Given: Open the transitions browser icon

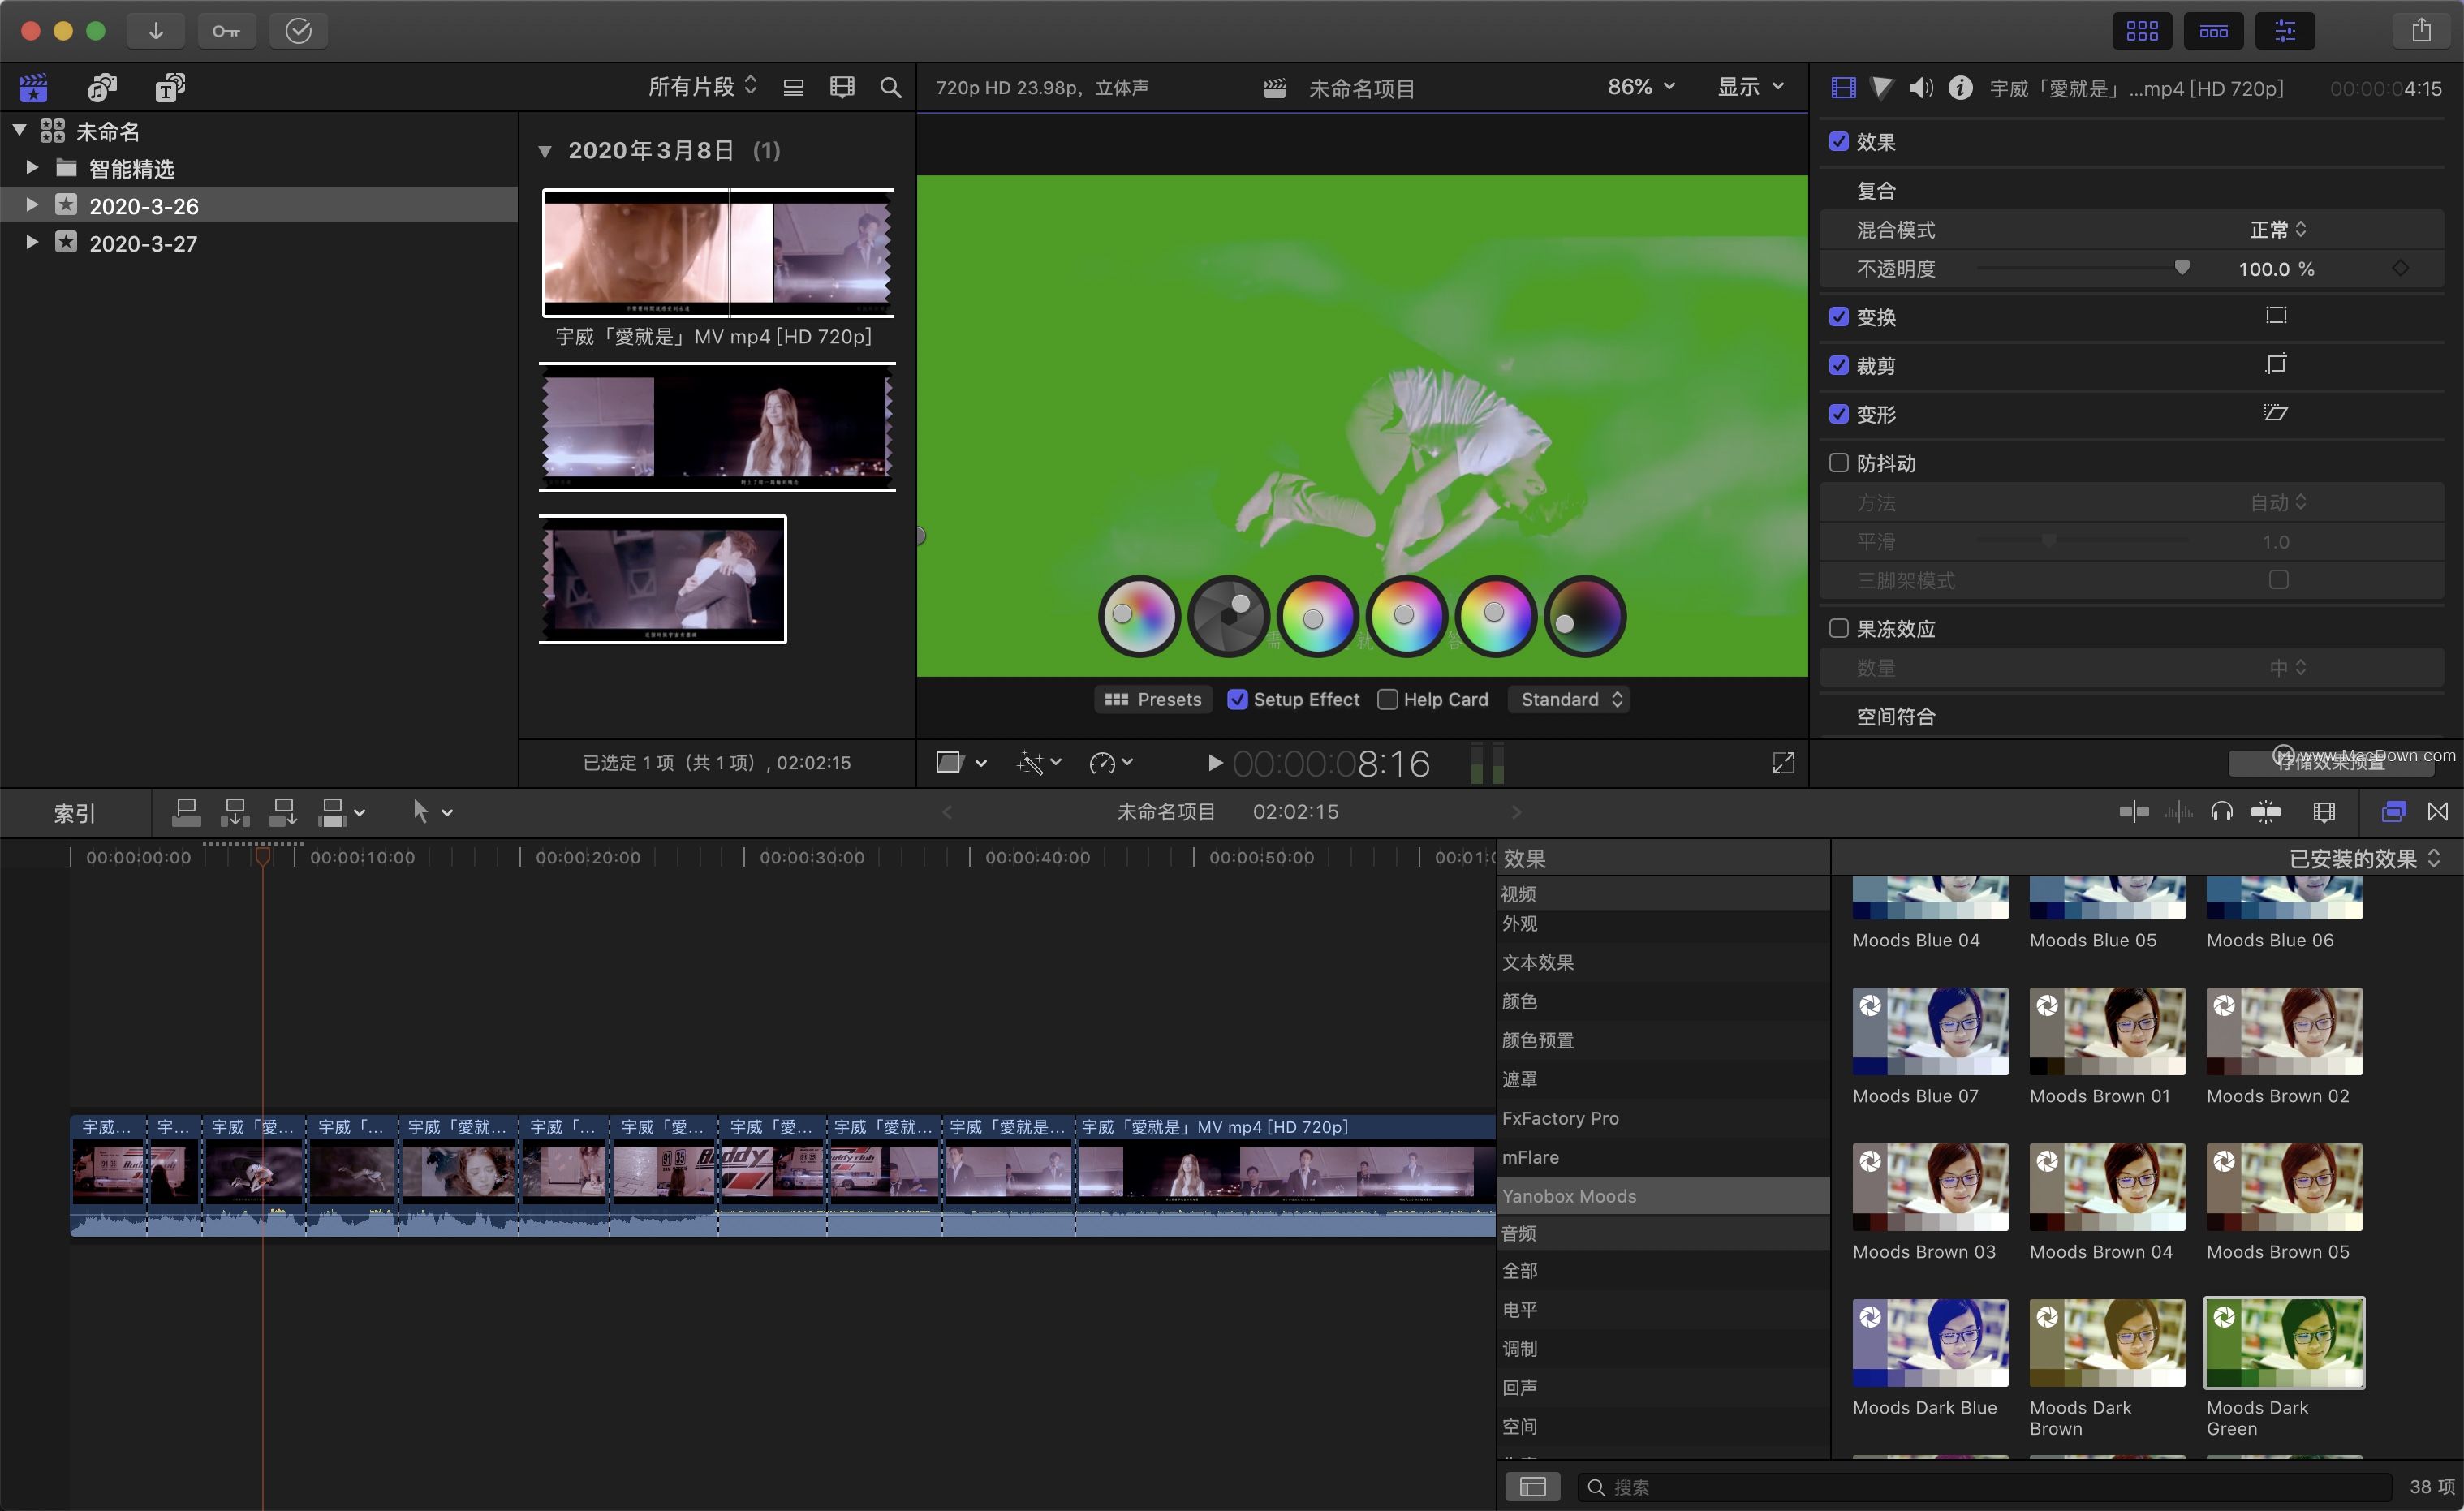Looking at the screenshot, I should (2438, 812).
